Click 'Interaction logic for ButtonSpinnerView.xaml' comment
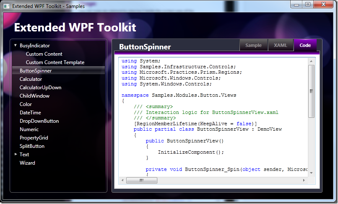This screenshot has width=338, height=204. coord(212,112)
